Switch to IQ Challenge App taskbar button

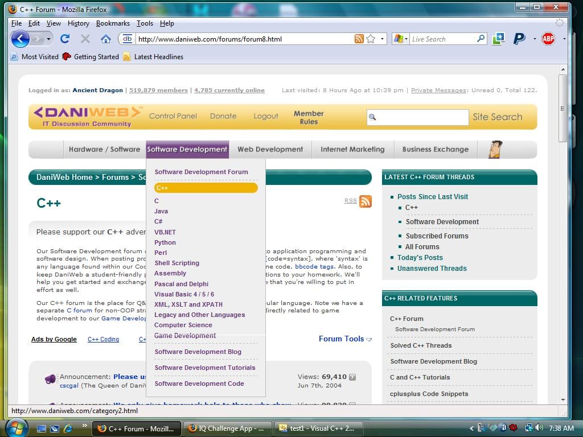227,428
